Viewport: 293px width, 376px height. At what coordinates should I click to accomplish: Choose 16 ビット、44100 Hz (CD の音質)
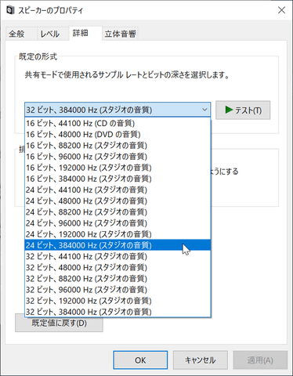118,123
